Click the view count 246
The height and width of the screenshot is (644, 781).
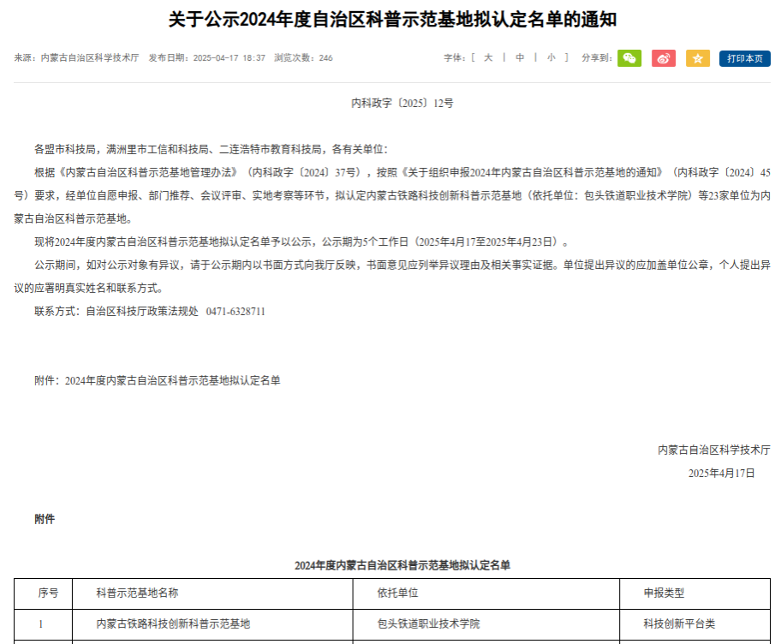[325, 57]
